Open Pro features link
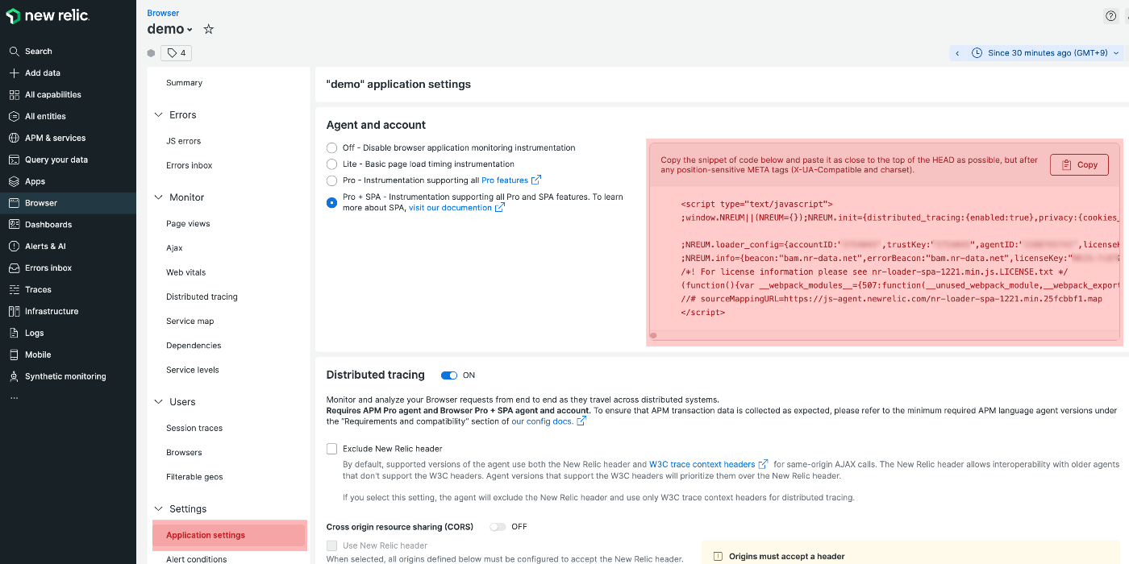 click(x=505, y=180)
